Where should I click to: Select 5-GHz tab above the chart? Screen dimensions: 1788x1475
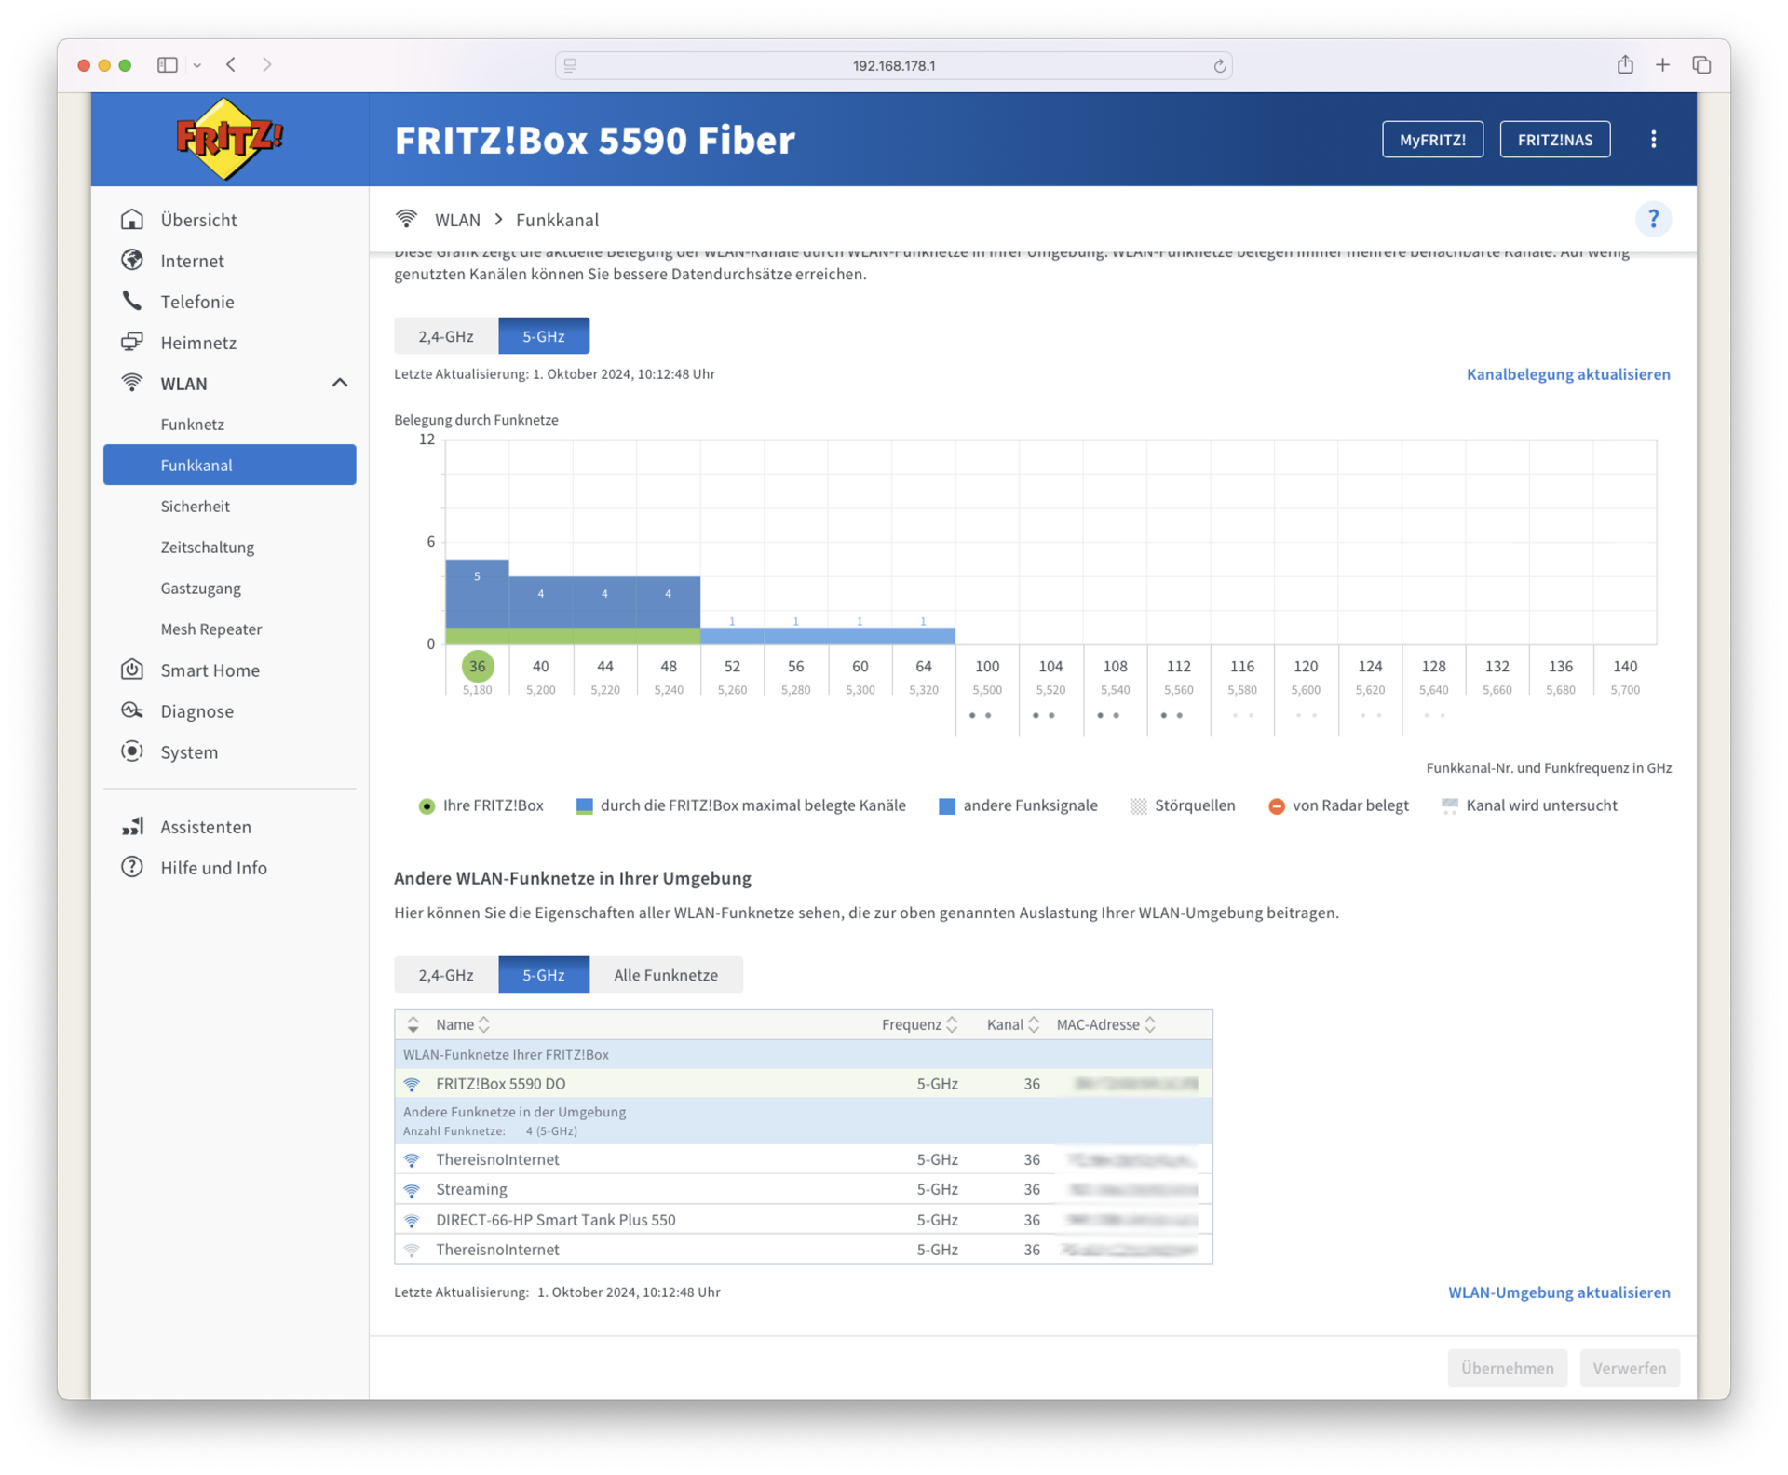[544, 336]
